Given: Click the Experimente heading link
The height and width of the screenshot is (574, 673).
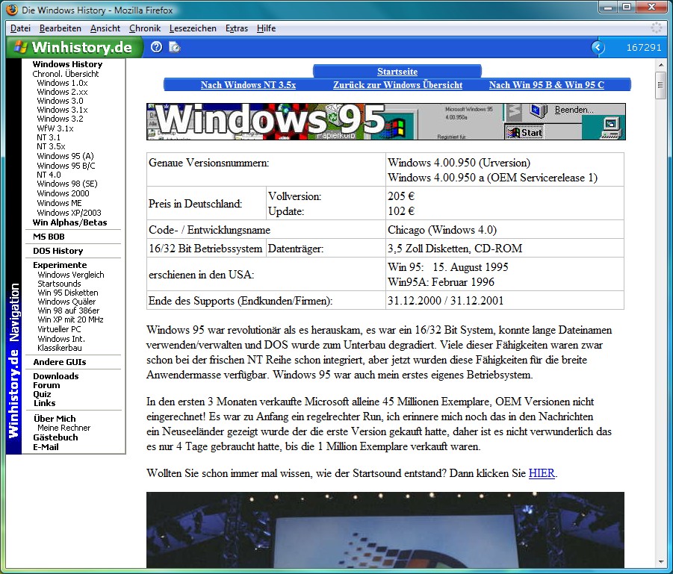Looking at the screenshot, I should 60,265.
